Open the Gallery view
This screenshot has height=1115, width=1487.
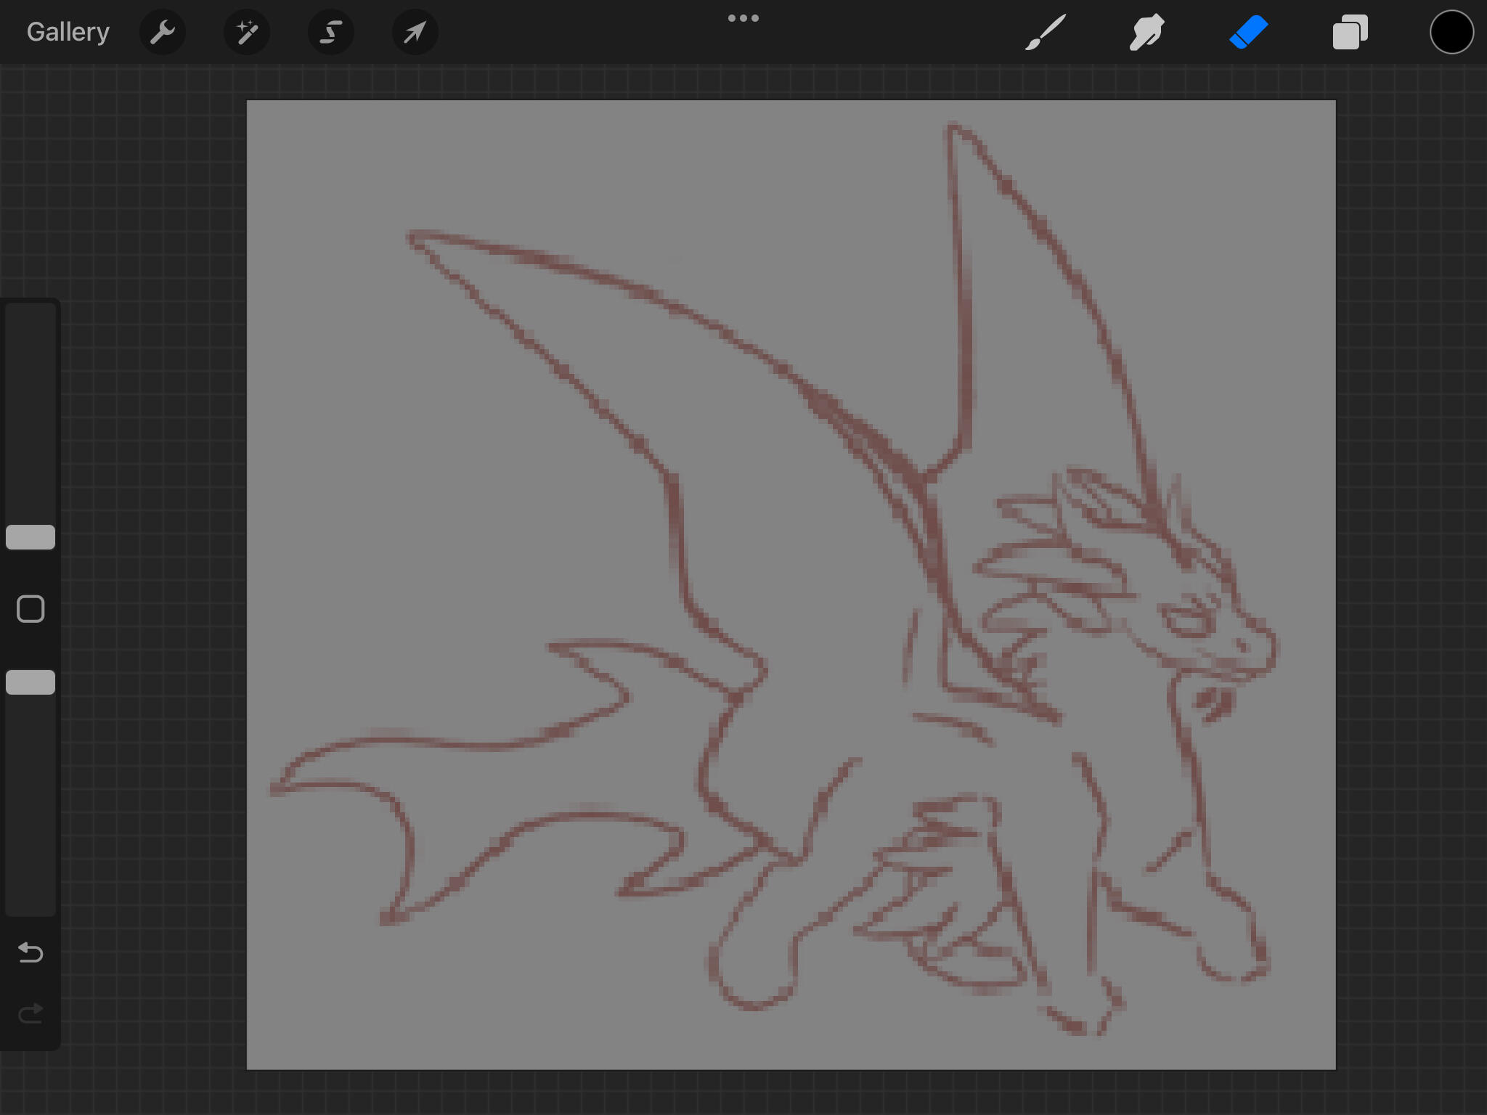[x=68, y=32]
